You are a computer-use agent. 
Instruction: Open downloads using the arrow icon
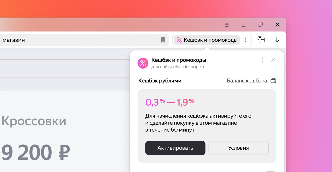coord(277,40)
